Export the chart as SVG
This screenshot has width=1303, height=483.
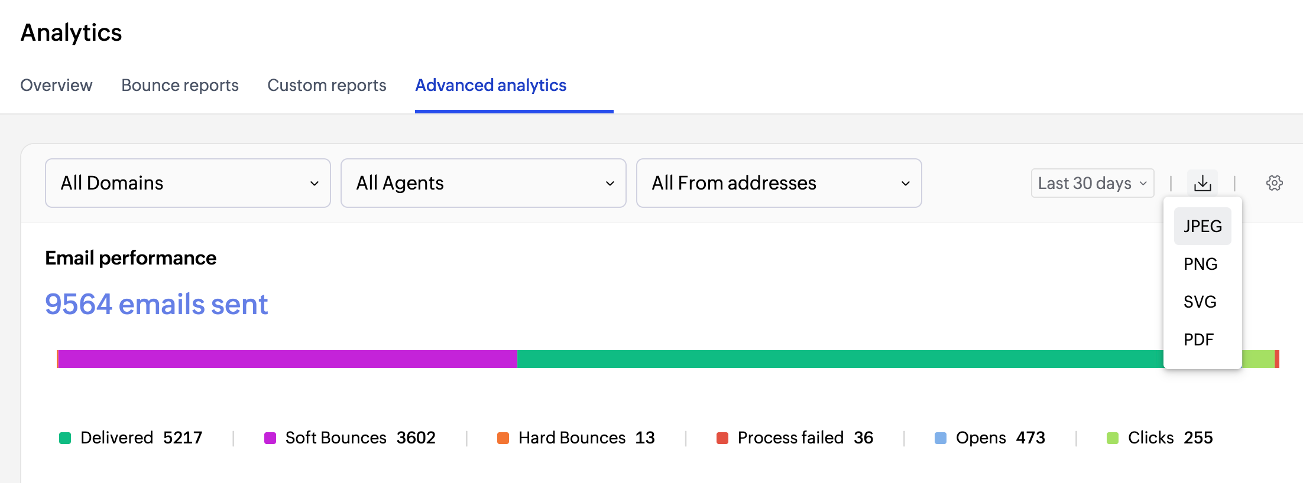coord(1200,302)
